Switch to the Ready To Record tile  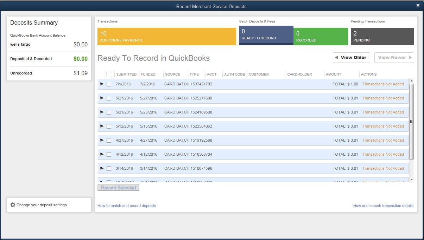pos(266,35)
